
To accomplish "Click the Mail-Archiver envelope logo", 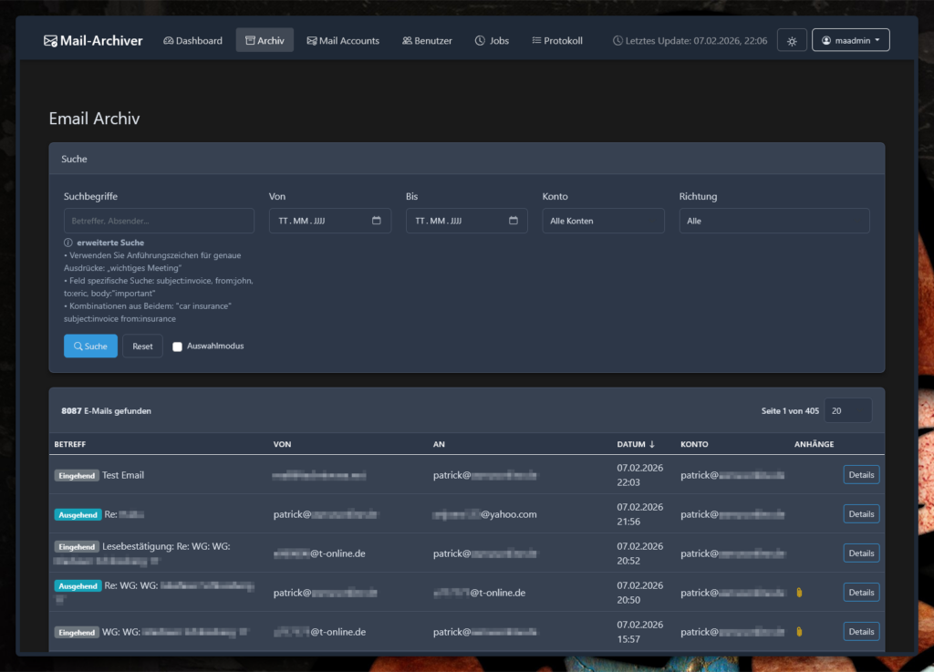I will click(x=50, y=41).
